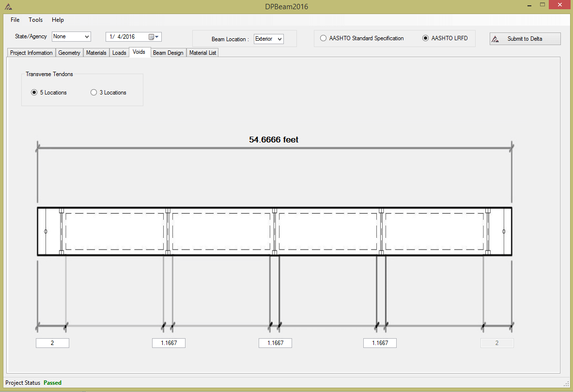This screenshot has width=573, height=392.
Task: Click the leftmost void spacing field showing 2
Action: (x=52, y=343)
